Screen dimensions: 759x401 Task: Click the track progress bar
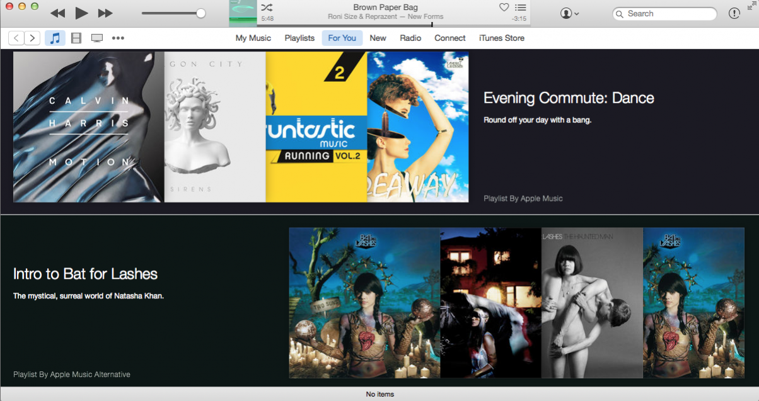coord(393,25)
